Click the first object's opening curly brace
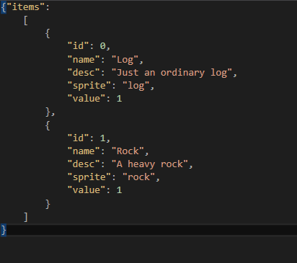 tap(48, 33)
